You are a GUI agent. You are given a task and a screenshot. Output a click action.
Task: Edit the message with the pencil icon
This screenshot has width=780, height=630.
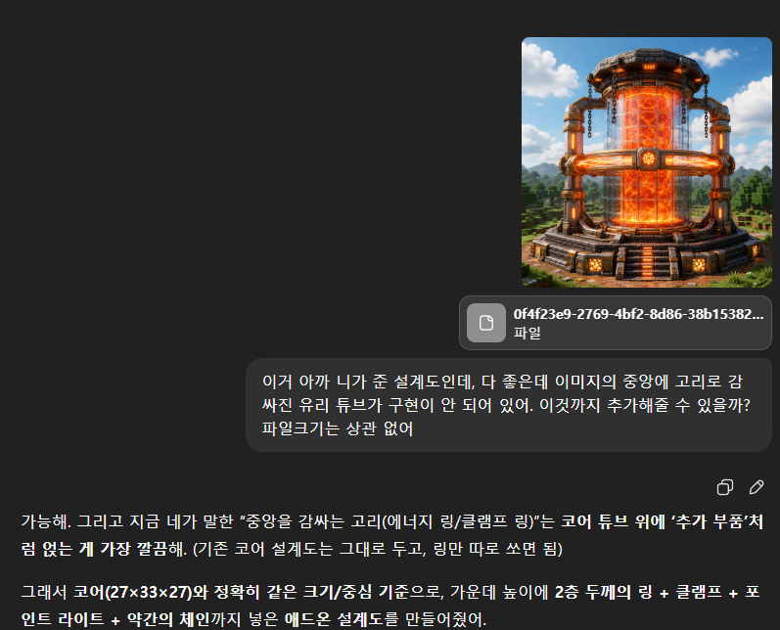(757, 487)
